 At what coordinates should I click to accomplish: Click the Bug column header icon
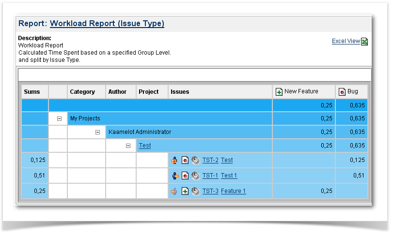coord(342,92)
